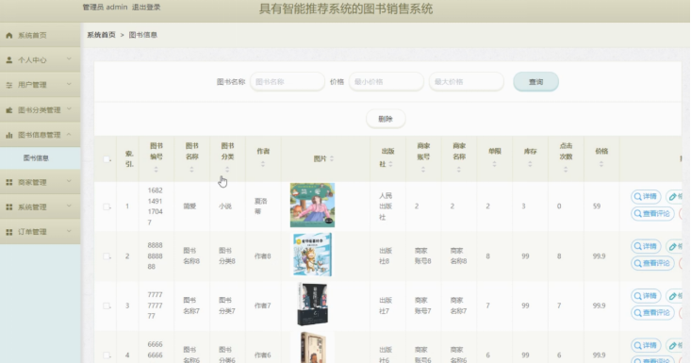Click the sort arrows on 点击次数 column
The width and height of the screenshot is (691, 363).
coord(566,170)
